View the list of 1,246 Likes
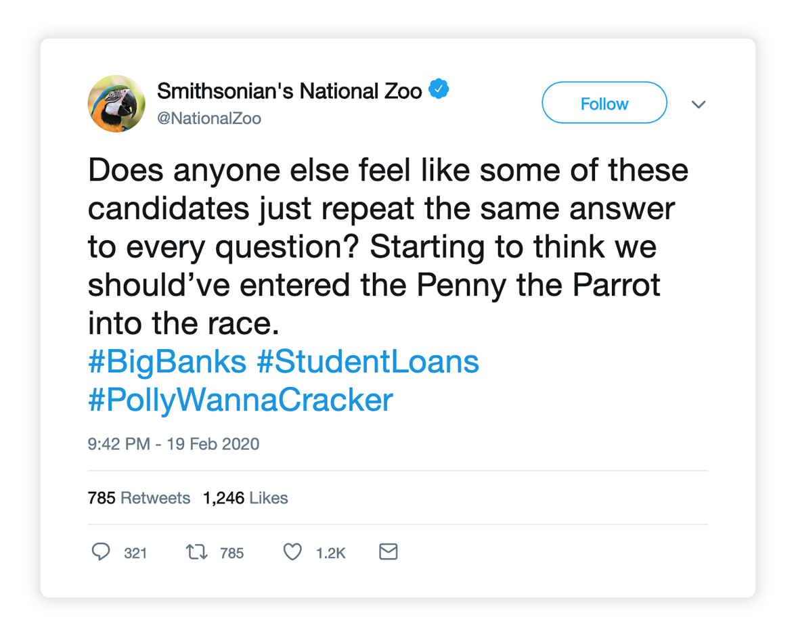Viewport: 796px width, 636px height. click(x=245, y=498)
